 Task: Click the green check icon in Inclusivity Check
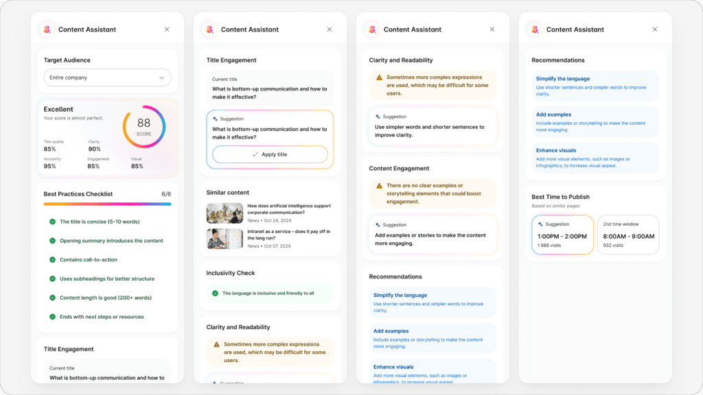(215, 294)
